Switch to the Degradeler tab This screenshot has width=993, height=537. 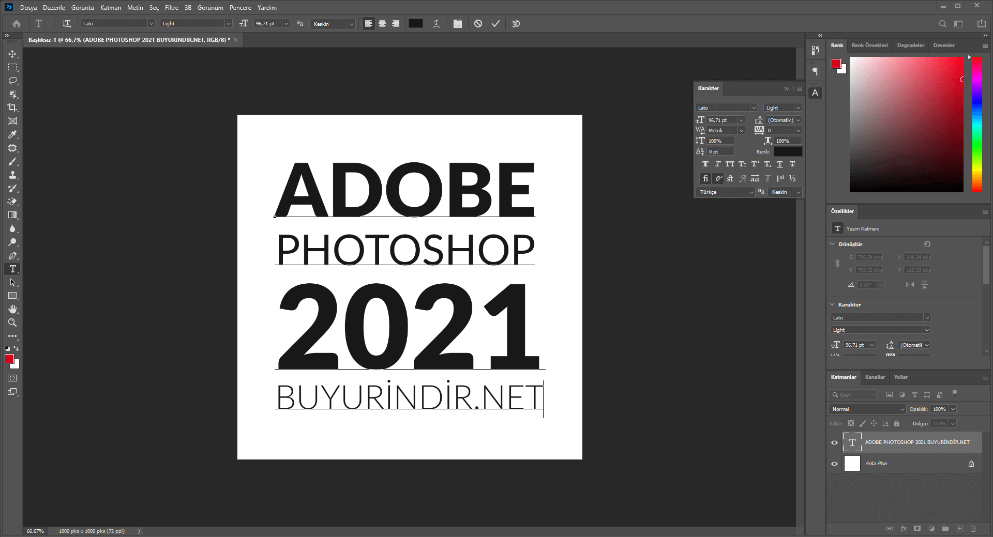click(911, 45)
